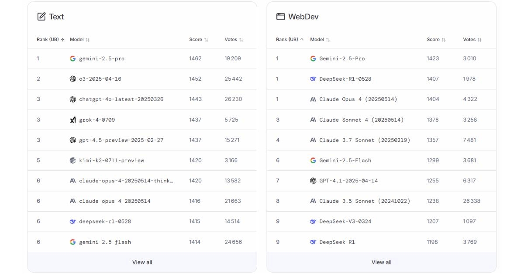Click score 1416 for claude-opus-4-20250514
The height and width of the screenshot is (274, 524).
[x=195, y=201]
